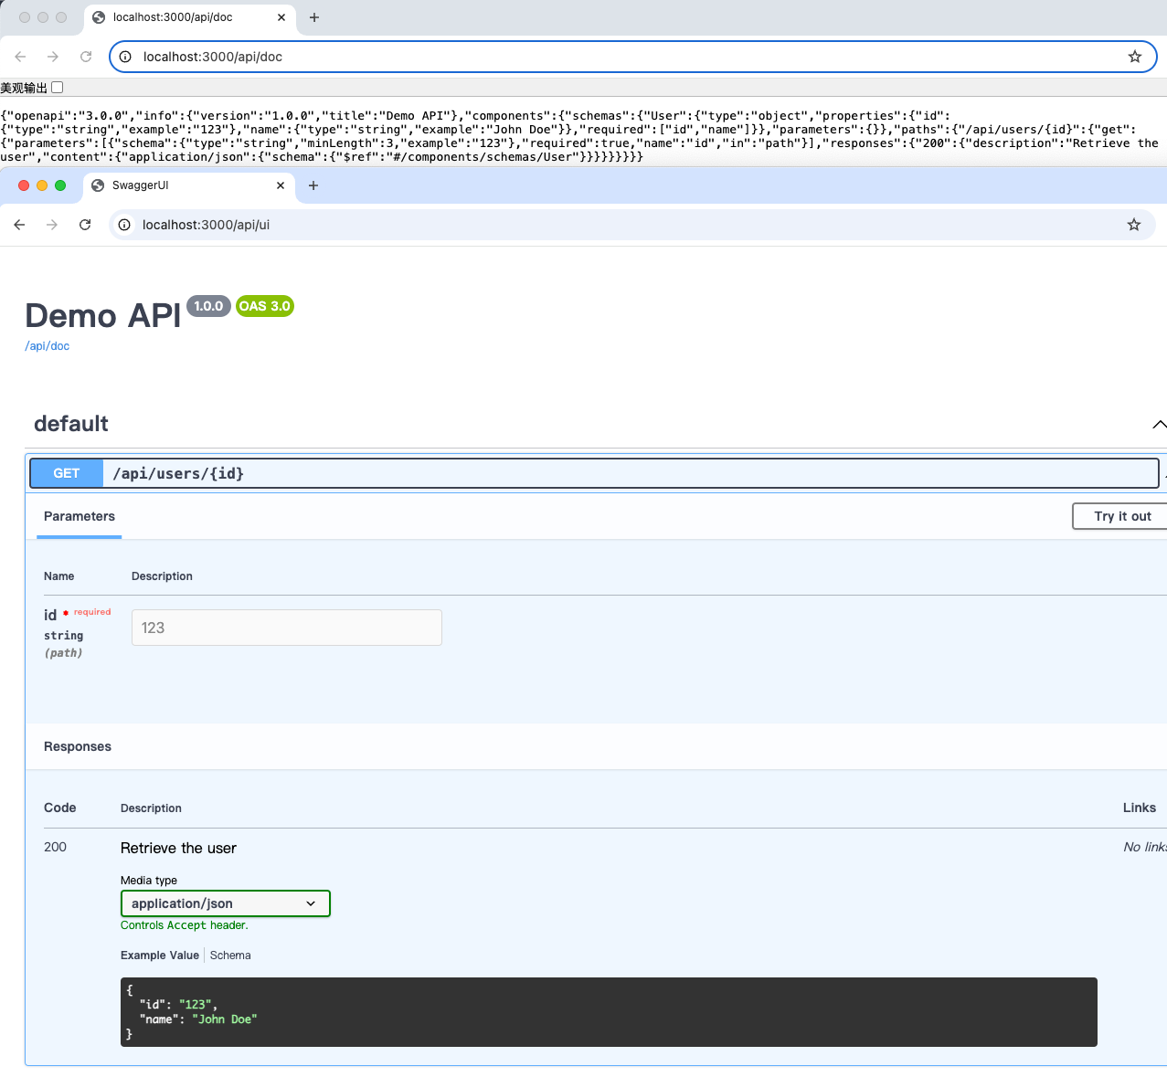
Task: Click the forward arrow in the top window
Action: (53, 56)
